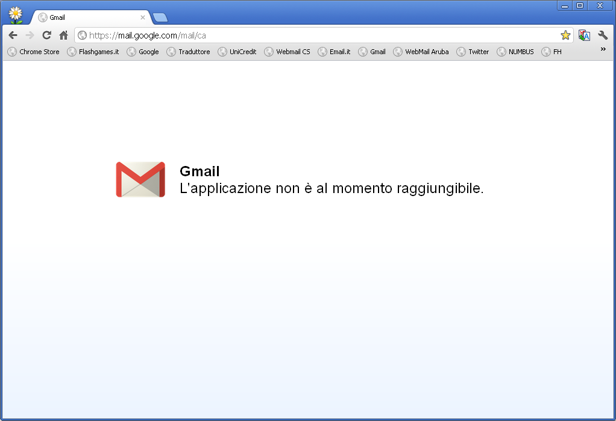
Task: Open the Google Translate extension icon
Action: pyautogui.click(x=584, y=35)
